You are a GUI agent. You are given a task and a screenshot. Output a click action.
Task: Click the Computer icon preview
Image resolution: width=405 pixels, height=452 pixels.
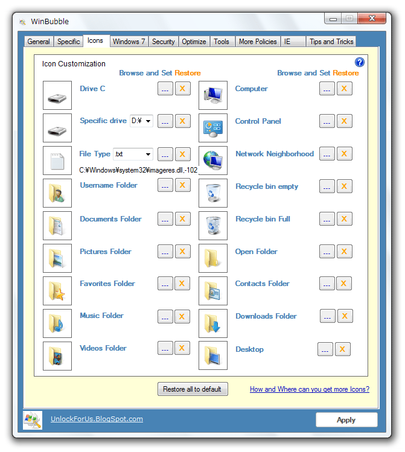212,95
